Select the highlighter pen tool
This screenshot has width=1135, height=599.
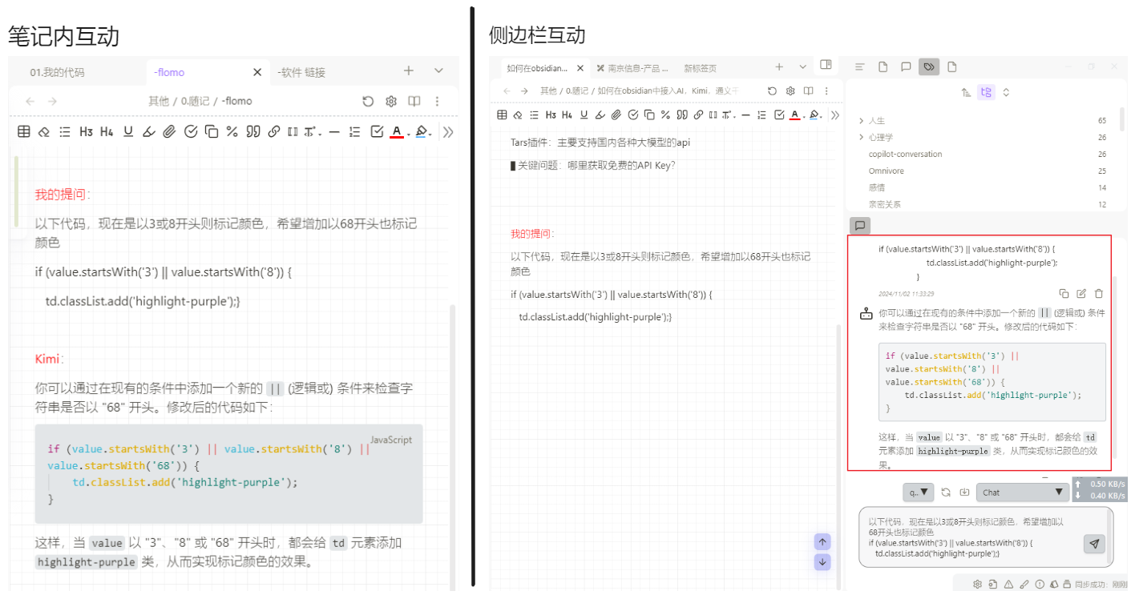(148, 131)
